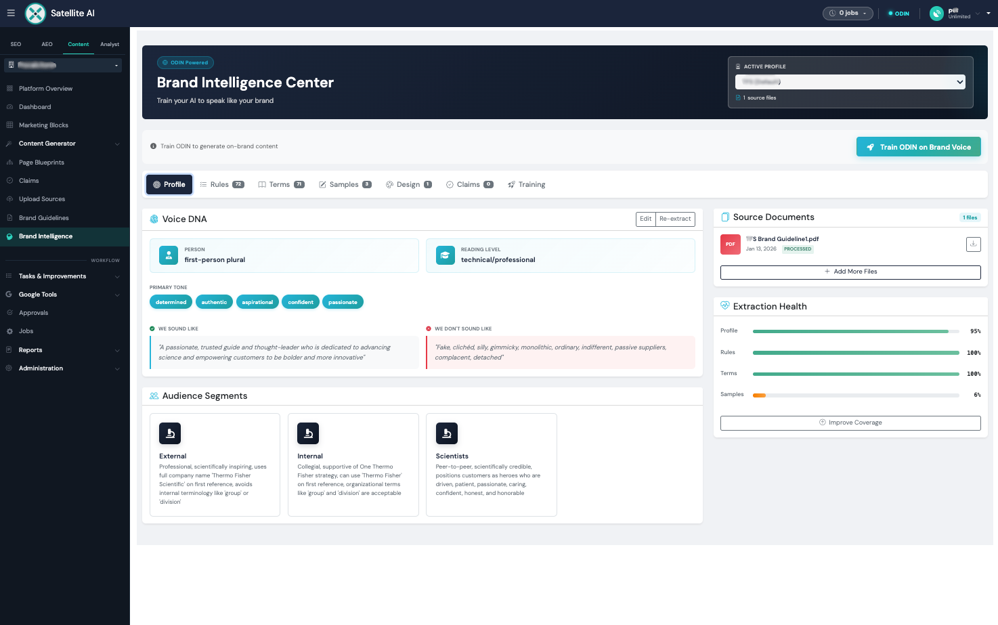
Task: Click Add More Files button
Action: click(x=850, y=272)
